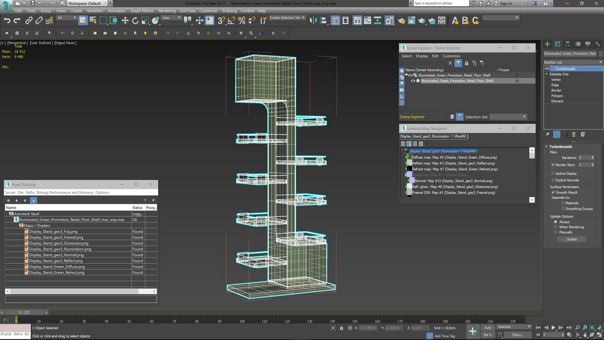The image size is (604, 340).
Task: Expand the Polygon sub-object level
Action: 557,95
